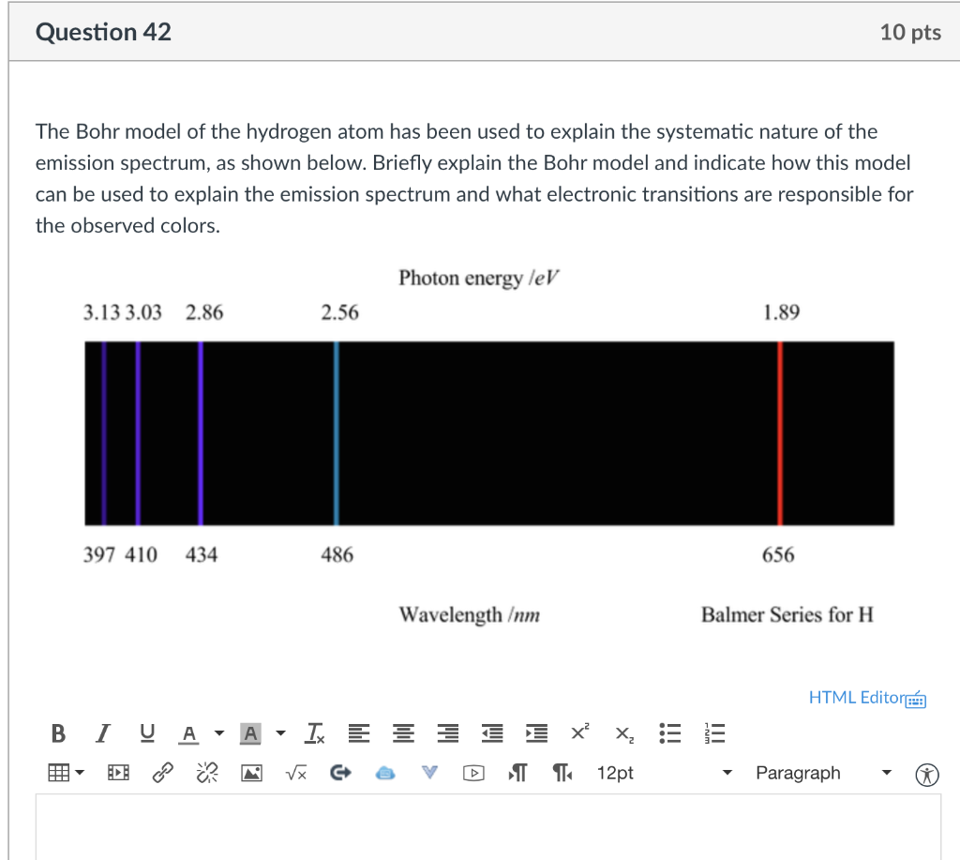960x860 pixels.
Task: Select the superscript x² icon
Action: (x=578, y=732)
